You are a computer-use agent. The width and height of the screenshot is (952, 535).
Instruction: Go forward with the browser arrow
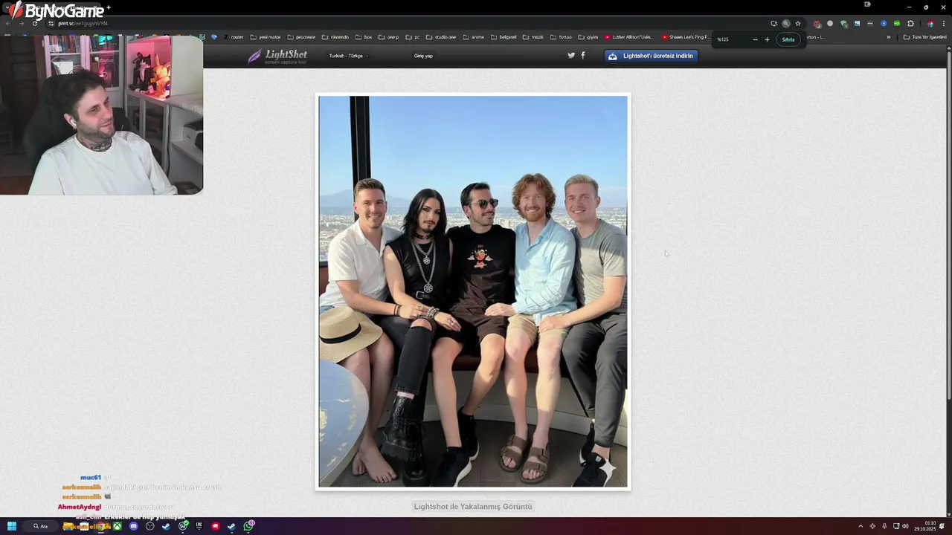[21, 24]
